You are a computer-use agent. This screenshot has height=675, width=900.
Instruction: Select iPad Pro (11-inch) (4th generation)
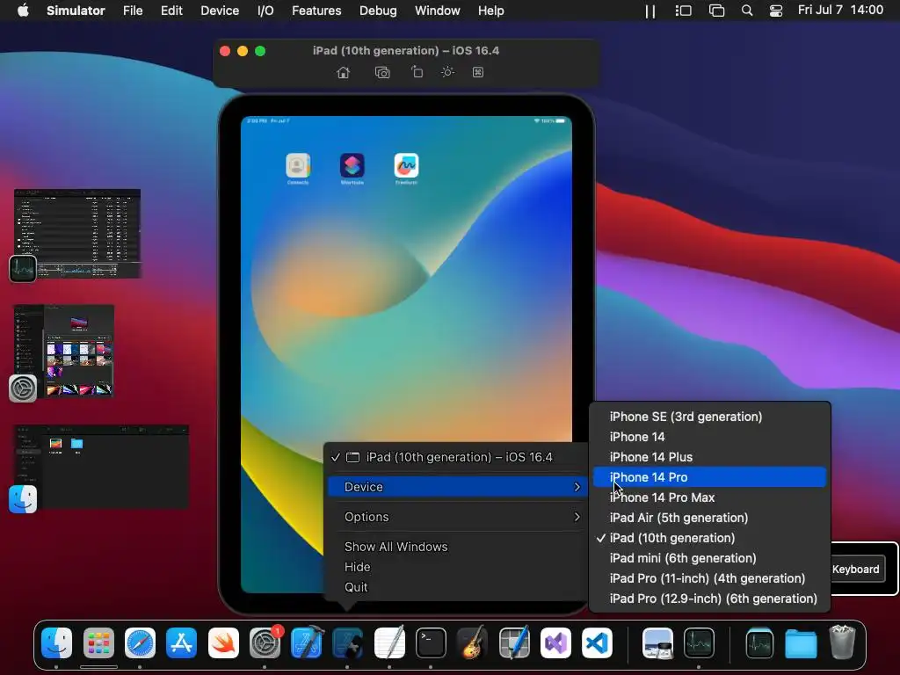[710, 578]
